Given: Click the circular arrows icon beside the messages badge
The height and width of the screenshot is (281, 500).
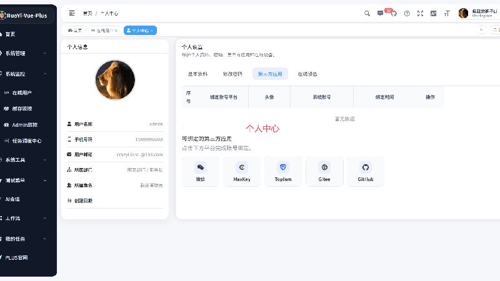Looking at the screenshot, I should 394,14.
